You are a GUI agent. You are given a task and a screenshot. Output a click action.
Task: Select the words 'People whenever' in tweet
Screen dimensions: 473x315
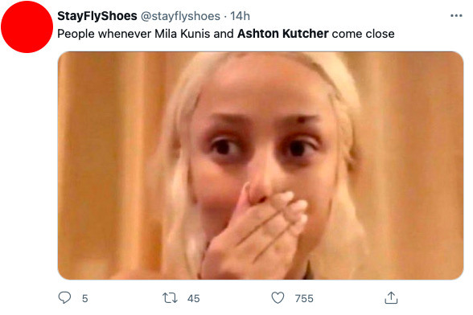104,34
